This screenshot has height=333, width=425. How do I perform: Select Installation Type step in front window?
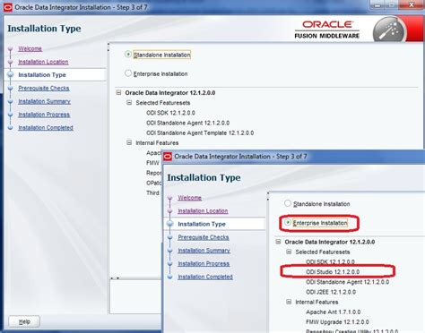click(x=202, y=224)
